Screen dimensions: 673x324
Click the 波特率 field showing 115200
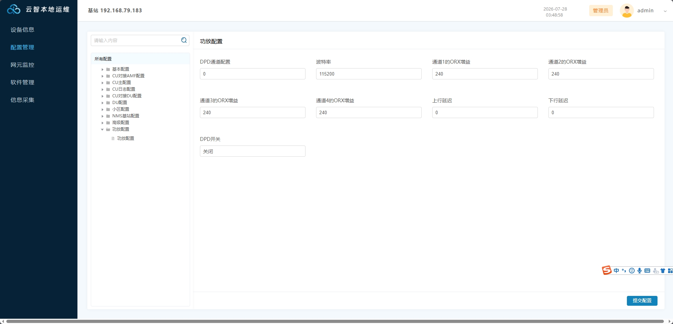click(369, 74)
